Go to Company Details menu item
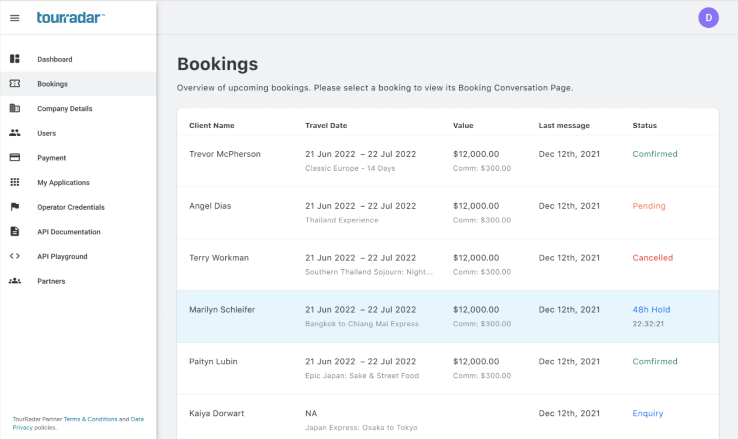Image resolution: width=738 pixels, height=439 pixels. pos(65,109)
